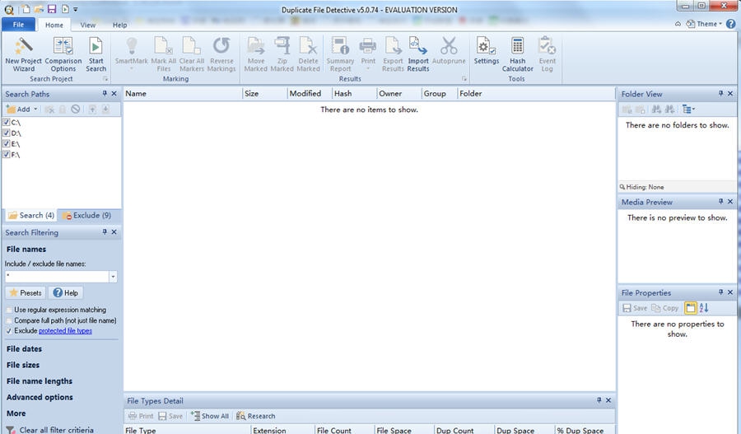
Task: Click Export Results
Action: [x=394, y=54]
